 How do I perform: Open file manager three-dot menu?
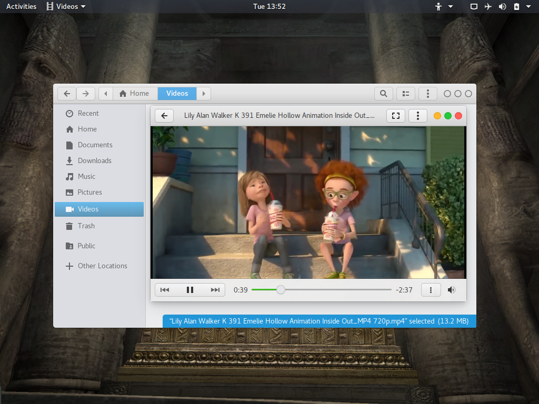coord(427,94)
